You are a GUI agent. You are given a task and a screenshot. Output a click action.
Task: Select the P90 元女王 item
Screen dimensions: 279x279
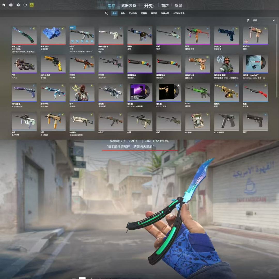24,64
